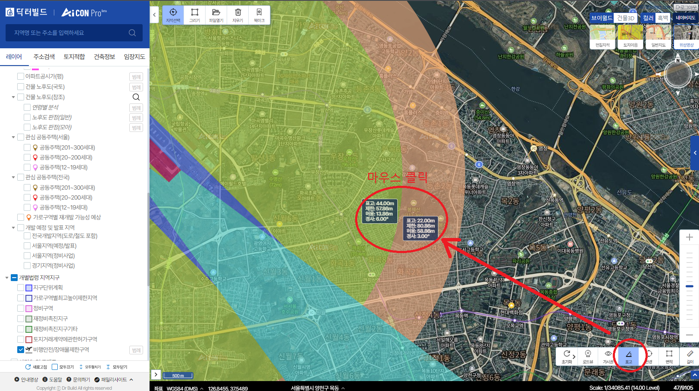
Task: Open the 북마크 bookmark tool
Action: tap(259, 15)
